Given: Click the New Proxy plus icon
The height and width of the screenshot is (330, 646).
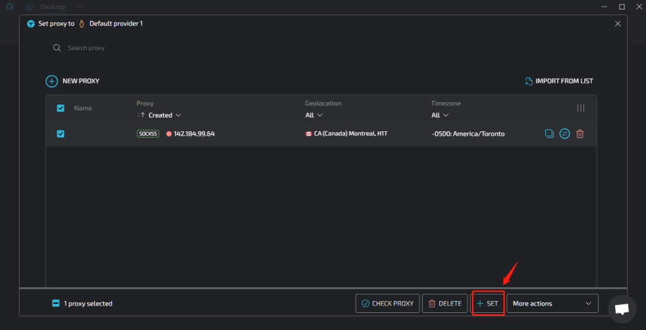Looking at the screenshot, I should click(52, 81).
